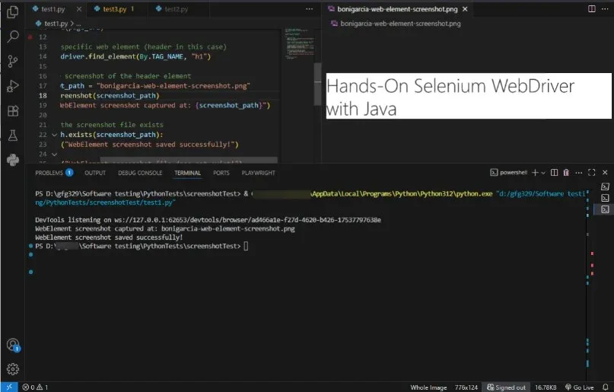Switch to the PROBLEMS panel tab
This screenshot has width=614, height=392.
(52, 173)
